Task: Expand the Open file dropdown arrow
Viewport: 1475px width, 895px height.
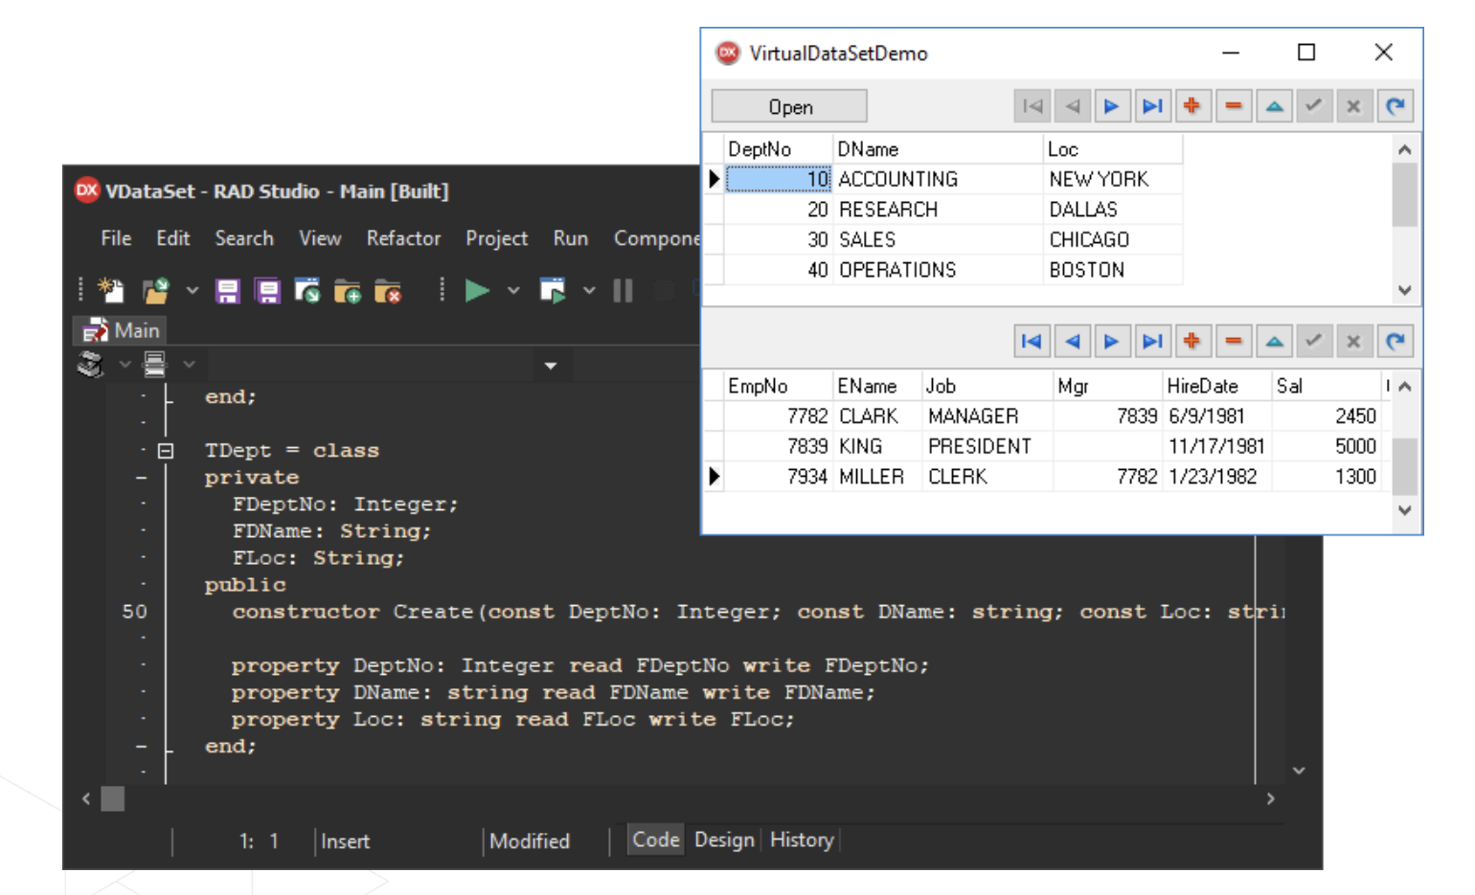Action: pyautogui.click(x=192, y=290)
